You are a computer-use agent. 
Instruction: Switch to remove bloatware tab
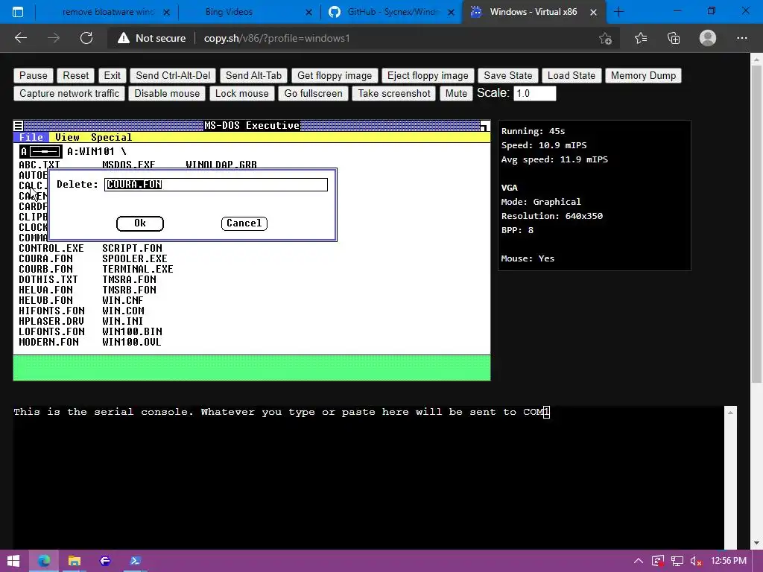(x=108, y=12)
